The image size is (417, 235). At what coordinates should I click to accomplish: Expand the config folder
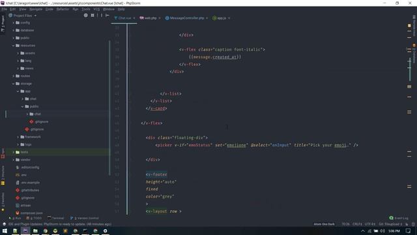click(x=13, y=23)
